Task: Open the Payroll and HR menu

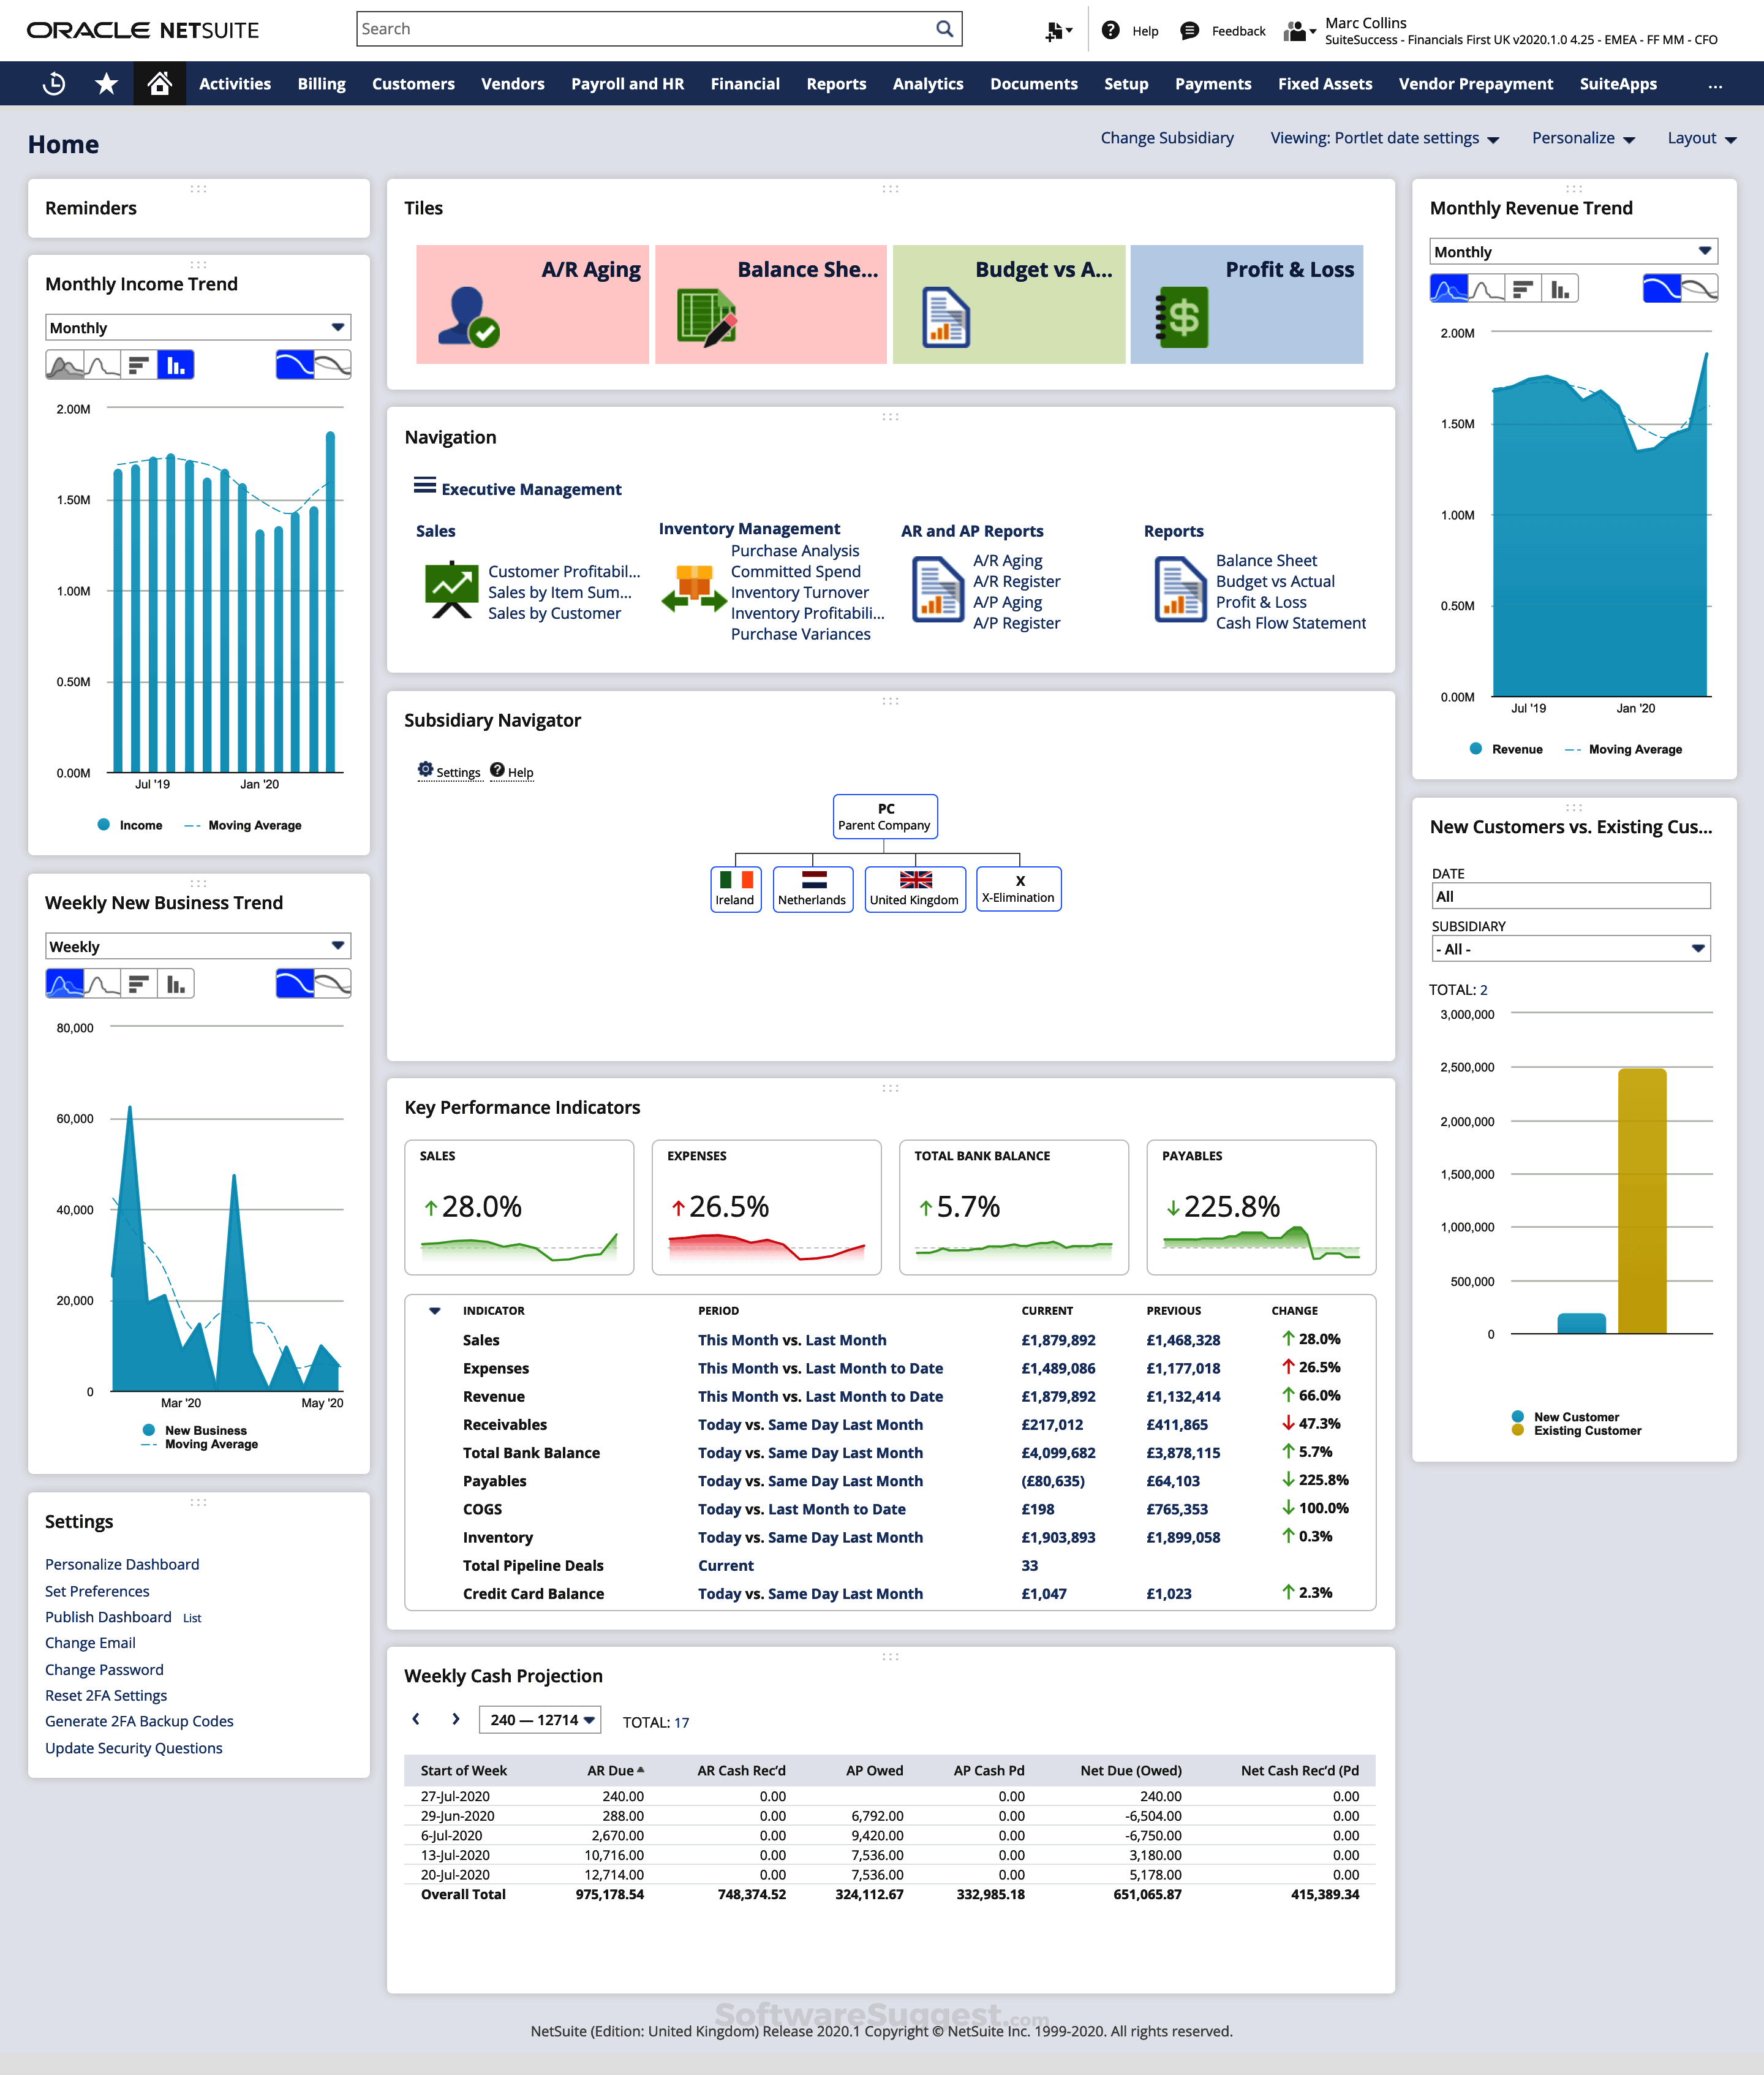Action: pyautogui.click(x=627, y=84)
